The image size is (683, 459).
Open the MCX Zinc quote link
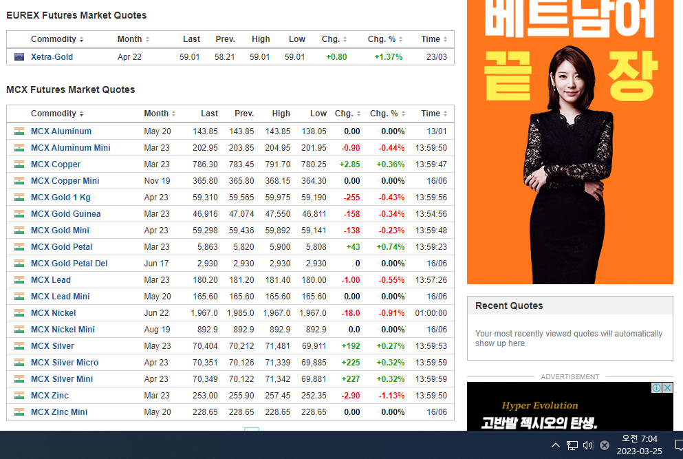50,396
